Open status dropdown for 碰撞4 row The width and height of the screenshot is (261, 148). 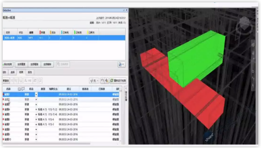(36, 110)
